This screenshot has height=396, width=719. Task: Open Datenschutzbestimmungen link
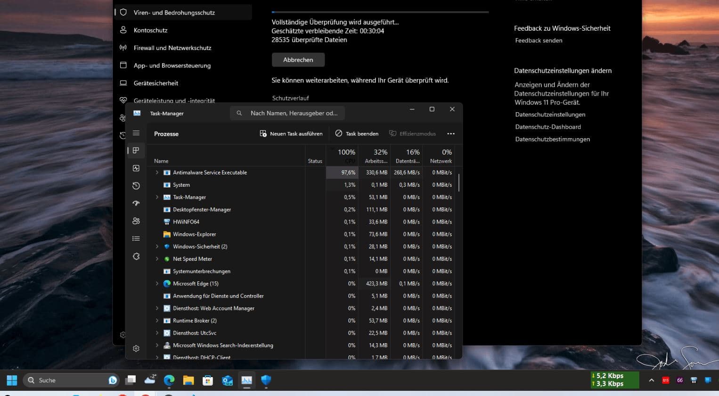point(552,139)
